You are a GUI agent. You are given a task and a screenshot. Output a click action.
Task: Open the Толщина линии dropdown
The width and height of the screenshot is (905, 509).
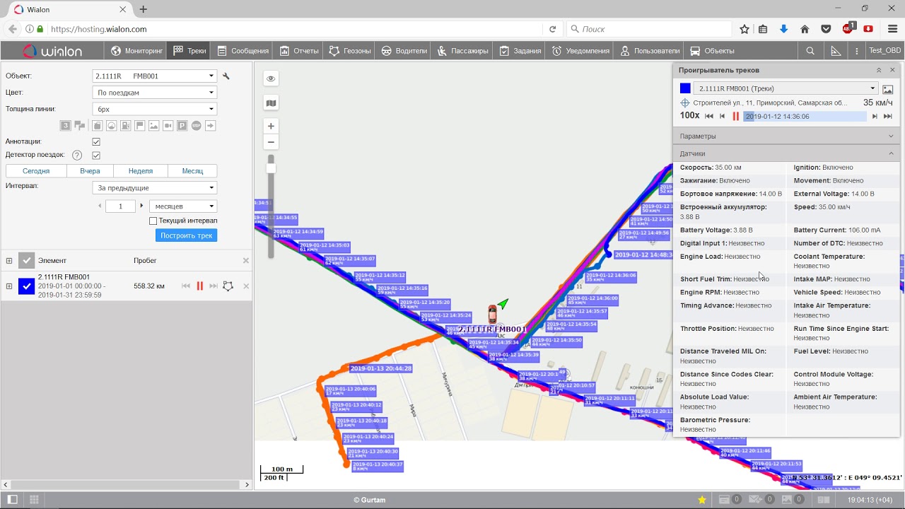point(155,110)
